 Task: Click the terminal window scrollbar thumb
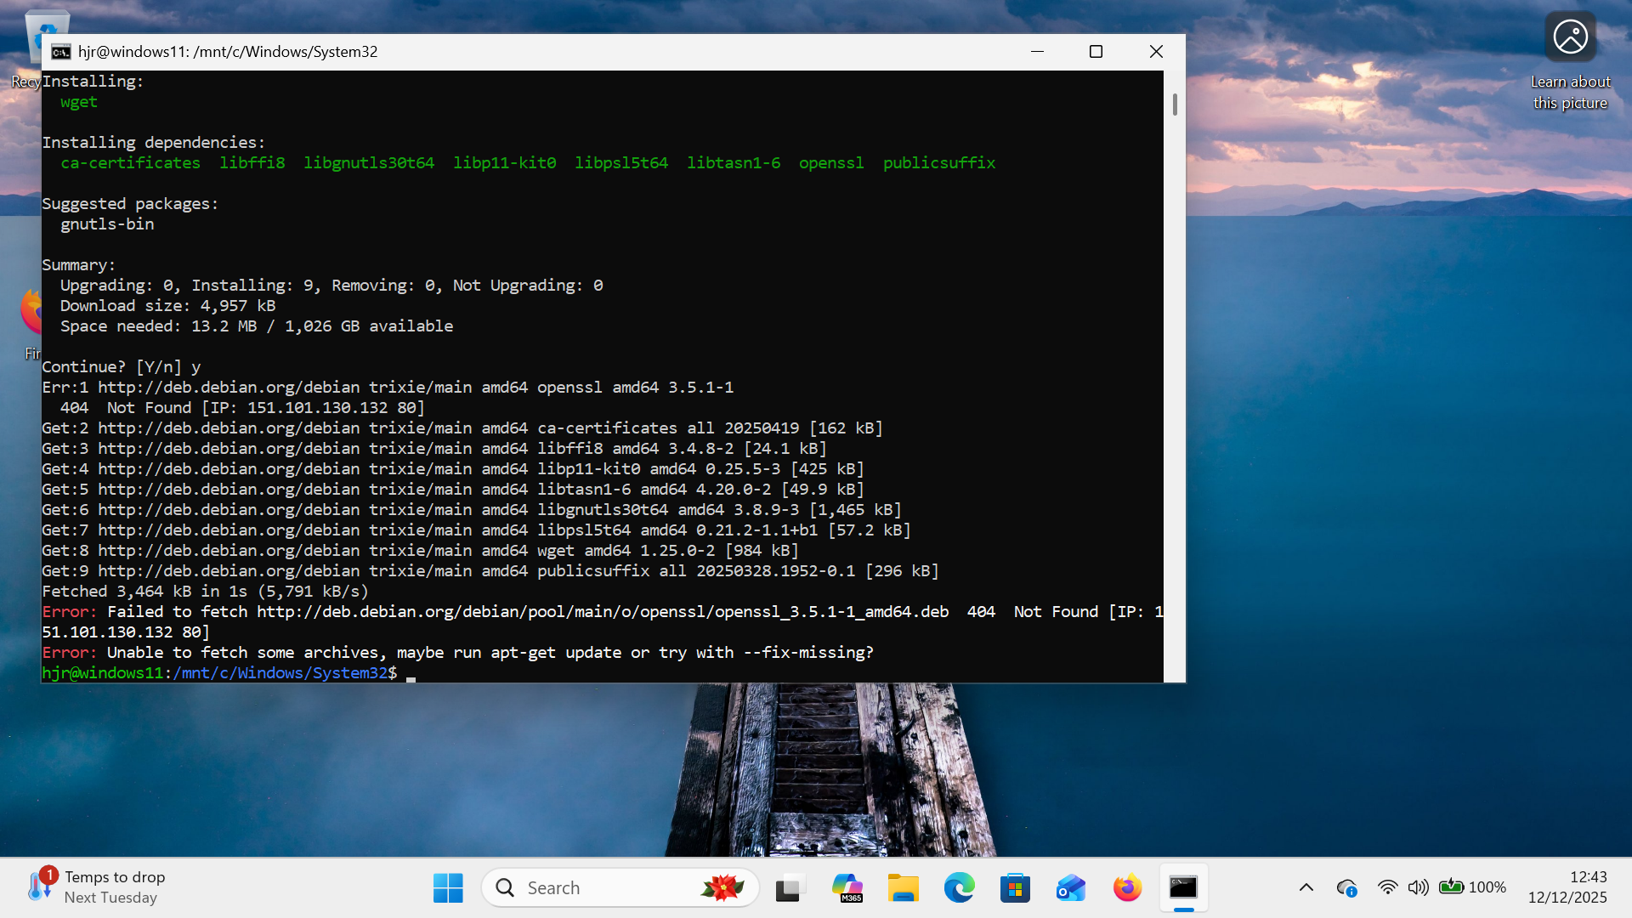(x=1175, y=104)
